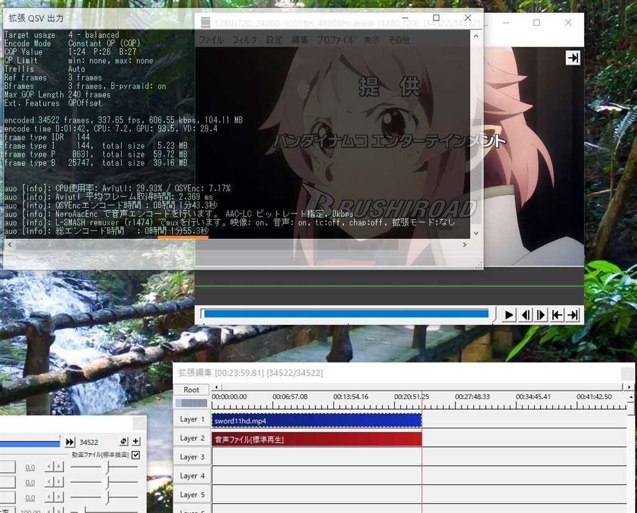Viewport: 637px width, 513px height.
Task: Decrease the third 0.0 value with left arrow
Action: [49, 497]
